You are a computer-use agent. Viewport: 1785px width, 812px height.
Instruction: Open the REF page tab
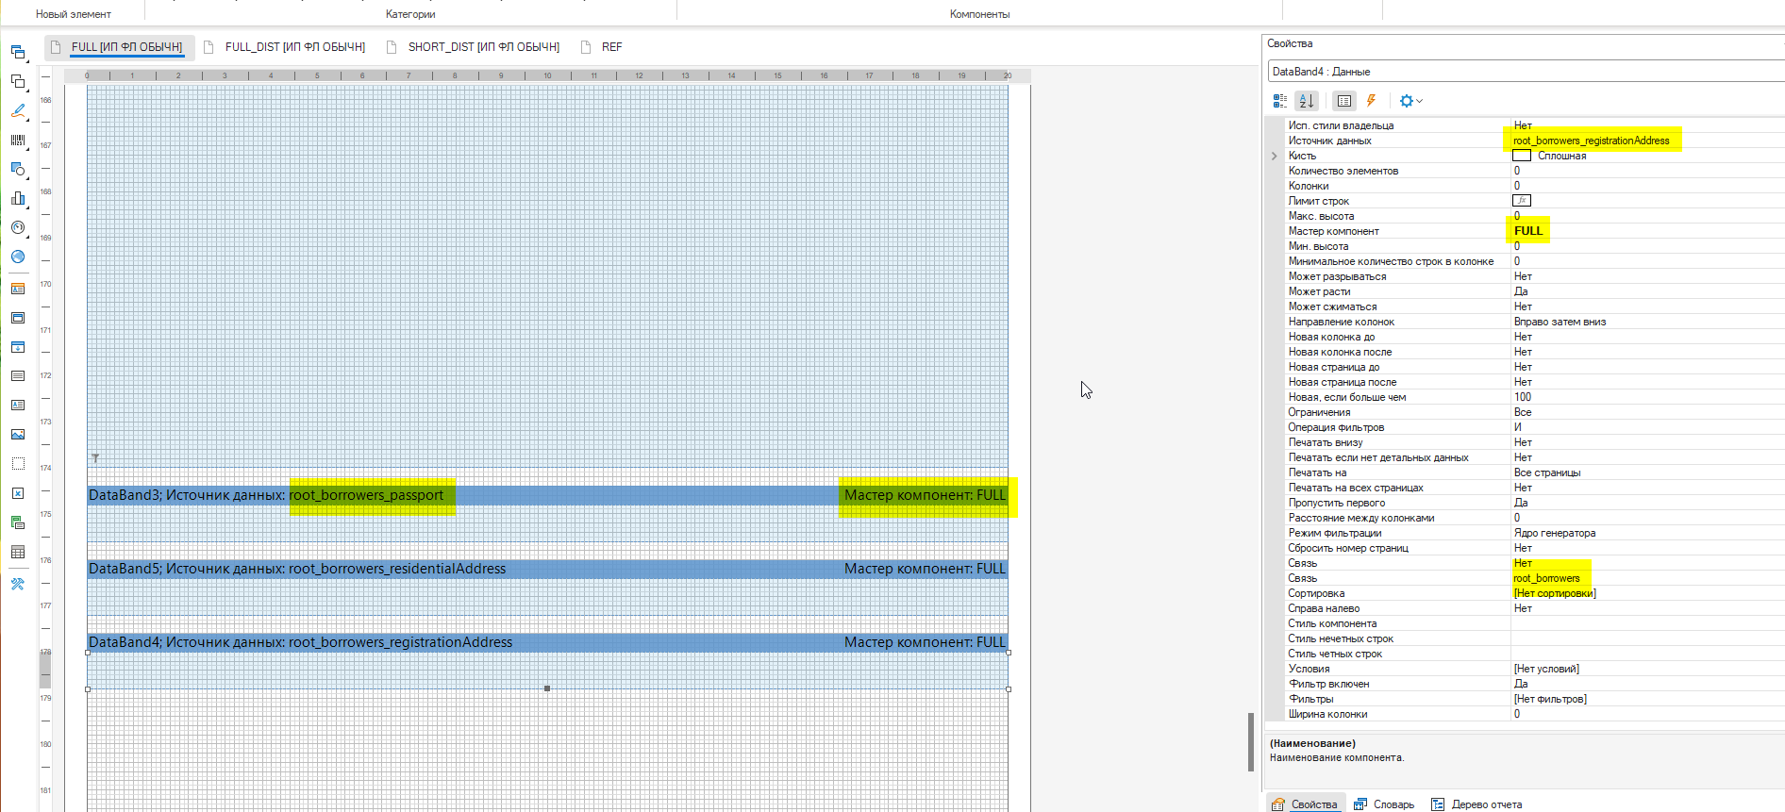tap(602, 47)
